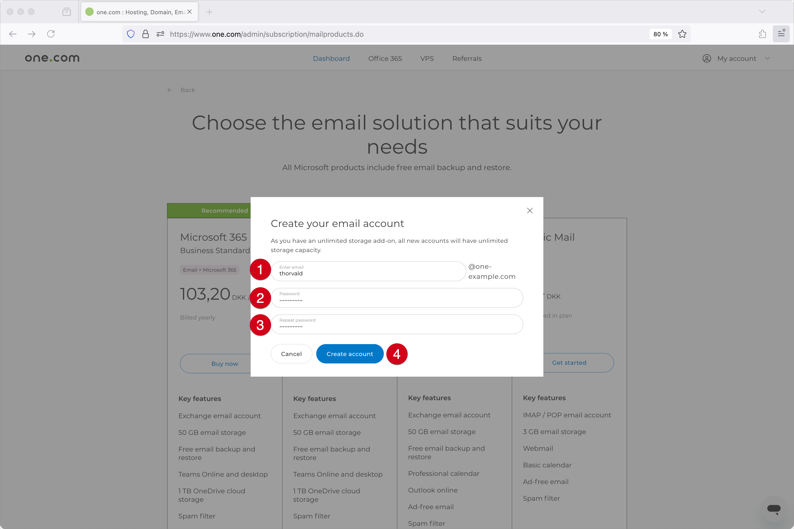The height and width of the screenshot is (529, 794).
Task: Go to the Referrals section
Action: (x=467, y=58)
